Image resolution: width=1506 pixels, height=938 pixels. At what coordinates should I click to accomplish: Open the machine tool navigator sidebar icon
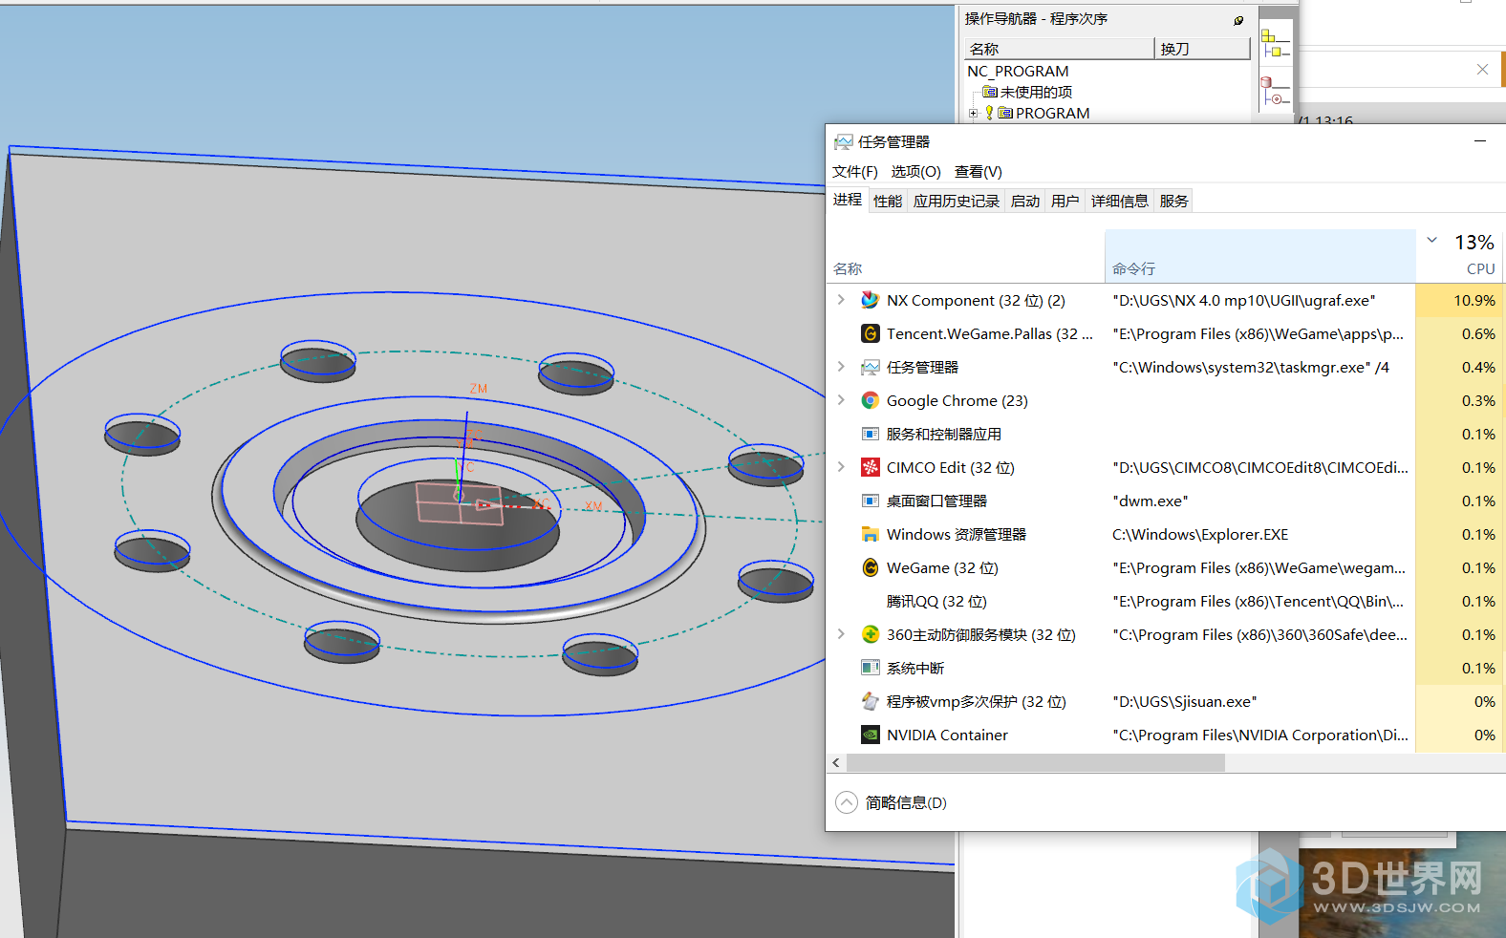(1275, 91)
